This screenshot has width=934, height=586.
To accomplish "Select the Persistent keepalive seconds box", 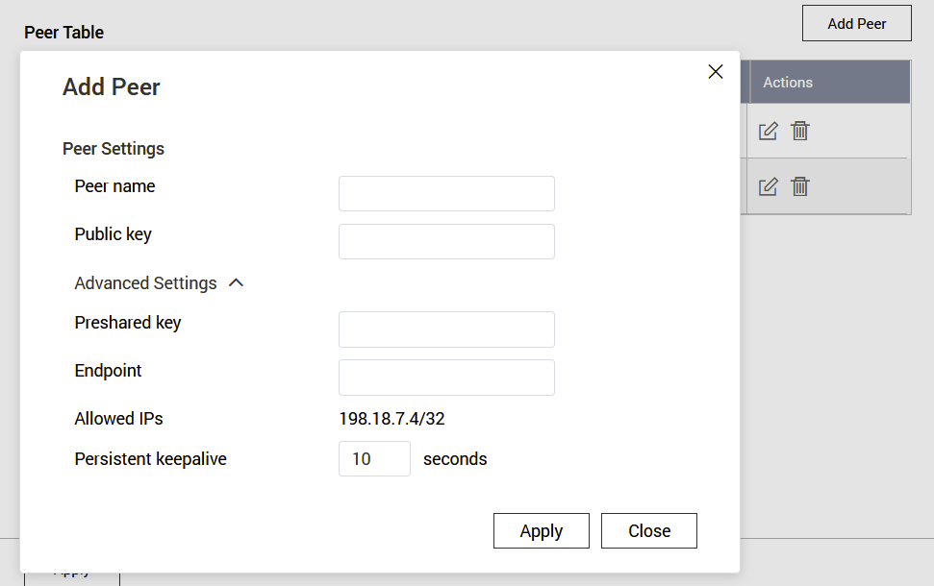I will pos(374,458).
